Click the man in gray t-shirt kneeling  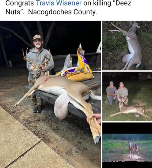pos(111,93)
